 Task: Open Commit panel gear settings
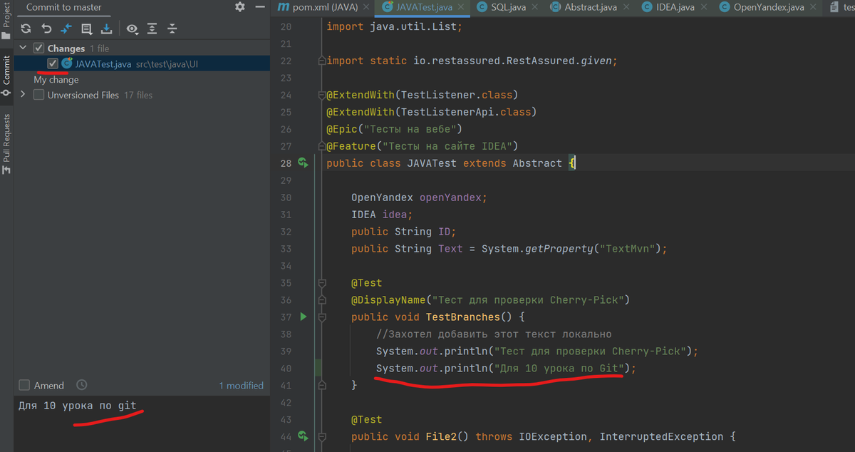pyautogui.click(x=240, y=7)
